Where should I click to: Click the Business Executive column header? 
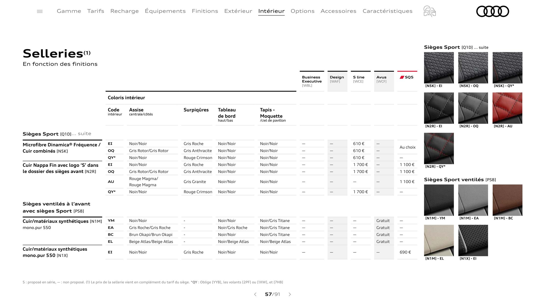point(312,81)
